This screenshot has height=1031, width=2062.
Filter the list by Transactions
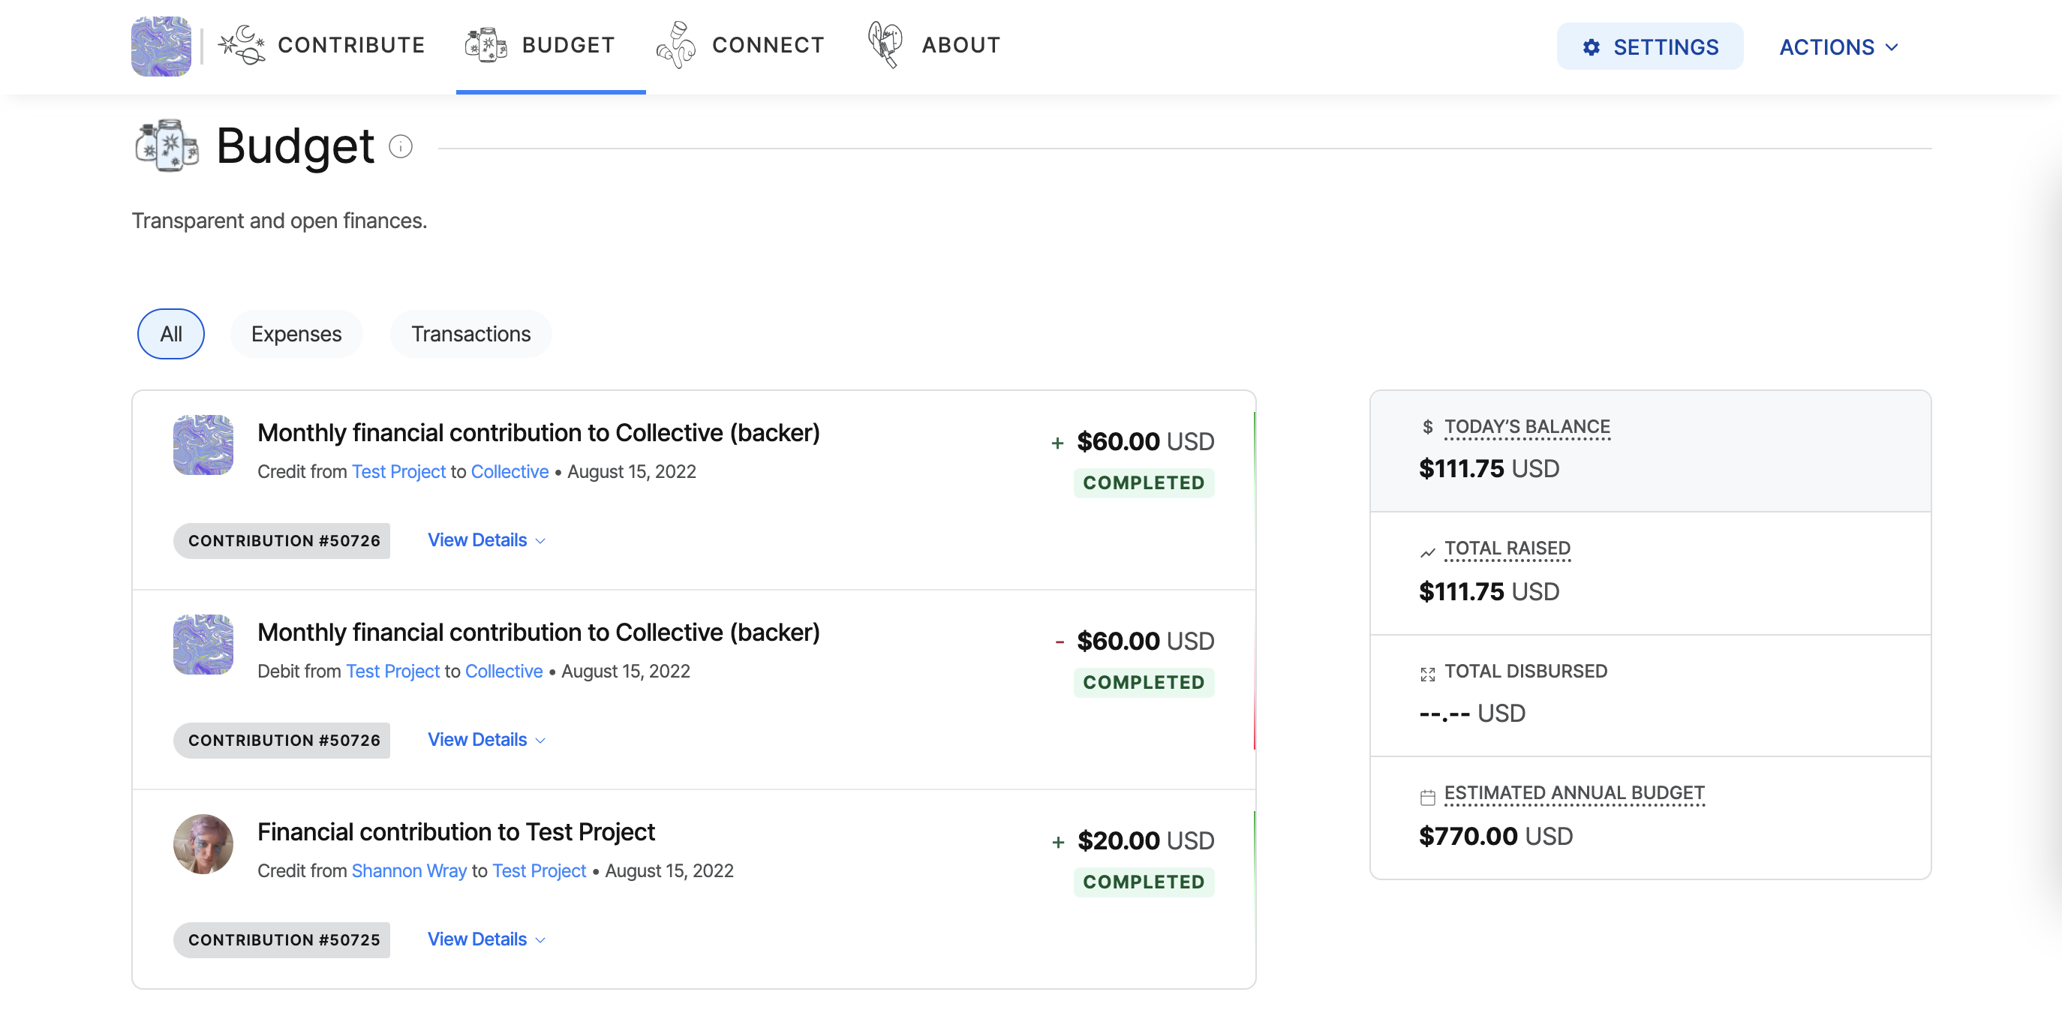(x=470, y=334)
